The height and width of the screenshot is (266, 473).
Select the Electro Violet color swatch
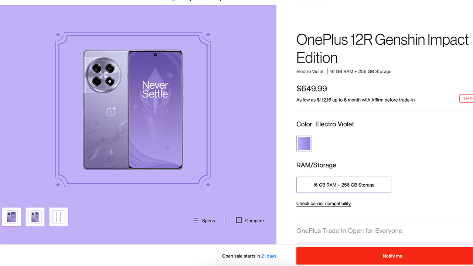304,143
